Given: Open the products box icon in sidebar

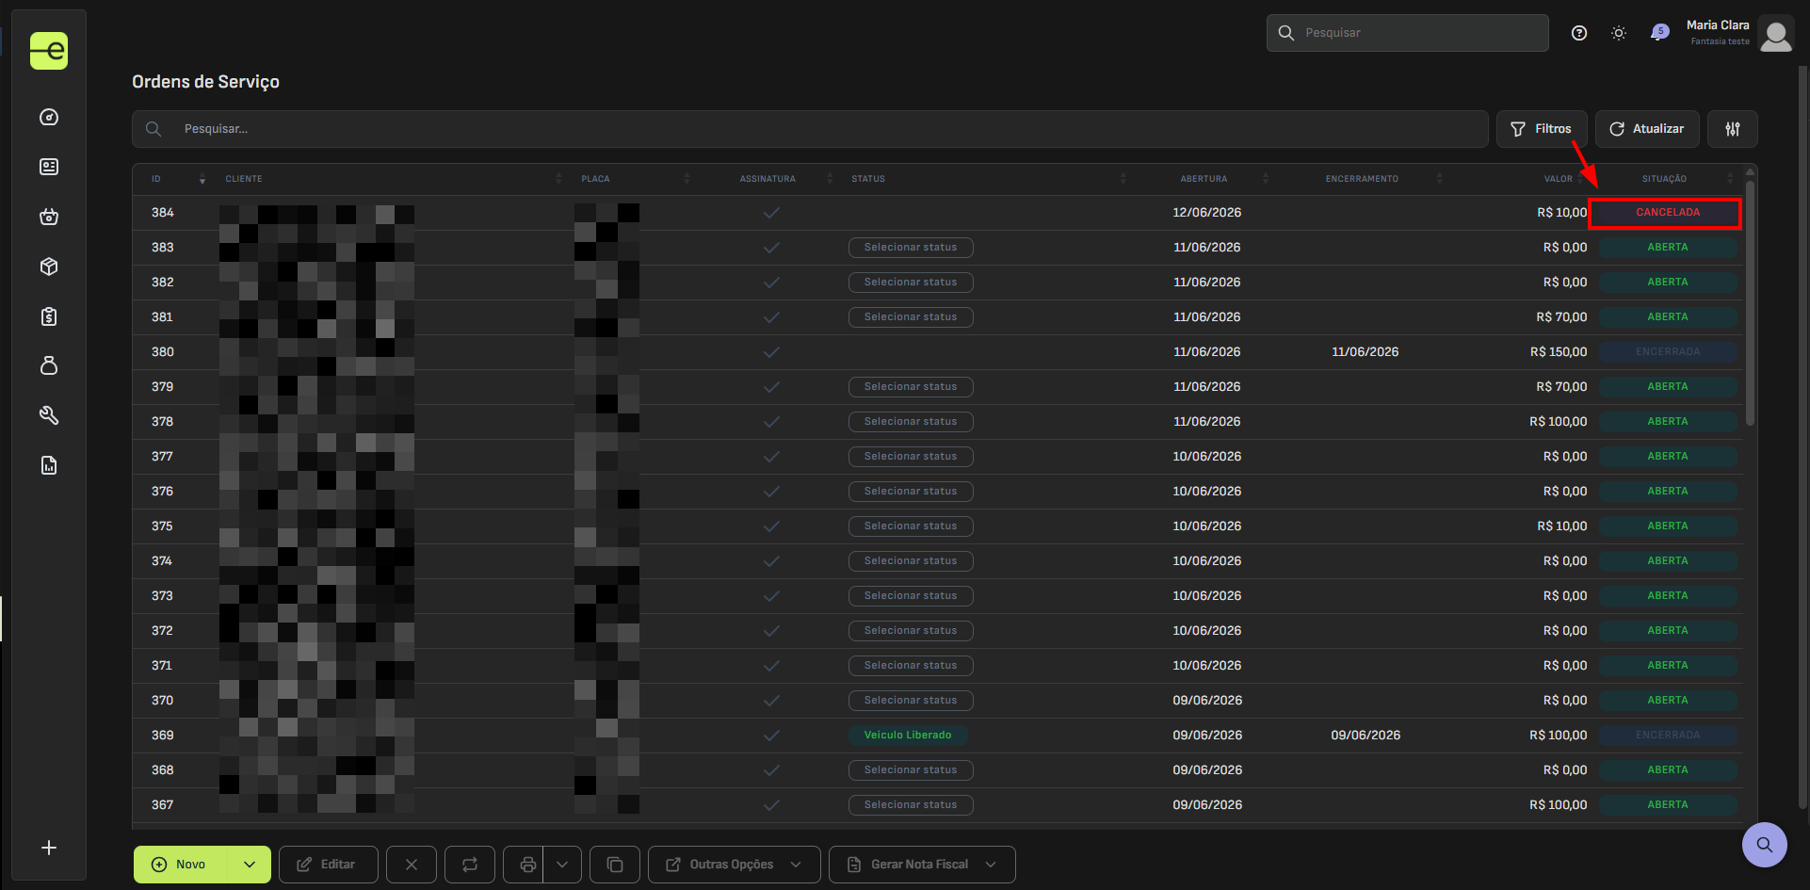Looking at the screenshot, I should point(49,267).
